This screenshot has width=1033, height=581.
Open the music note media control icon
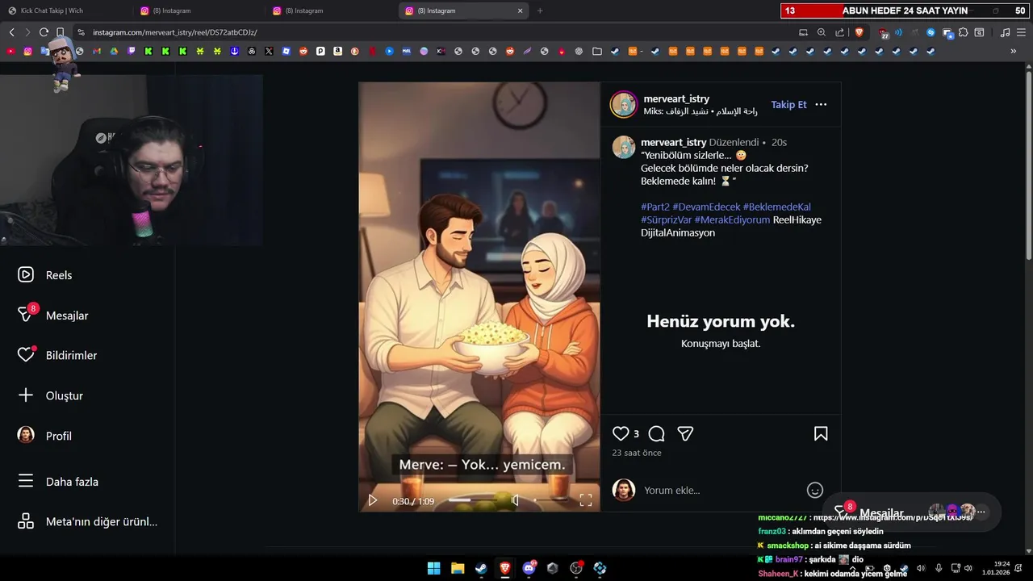(x=1005, y=32)
